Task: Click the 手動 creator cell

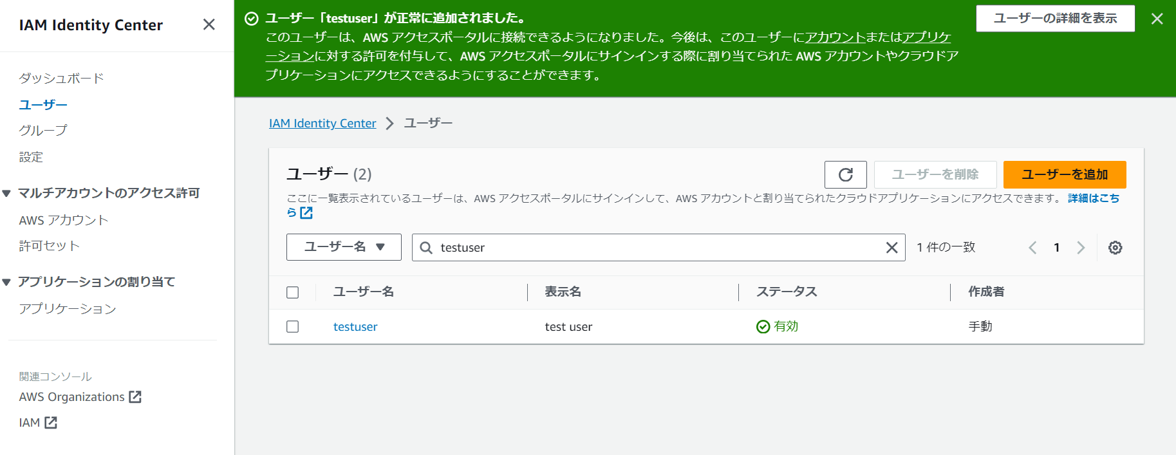Action: (x=980, y=327)
